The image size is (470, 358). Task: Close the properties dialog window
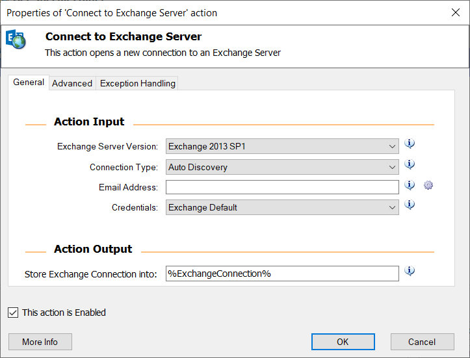coord(456,12)
